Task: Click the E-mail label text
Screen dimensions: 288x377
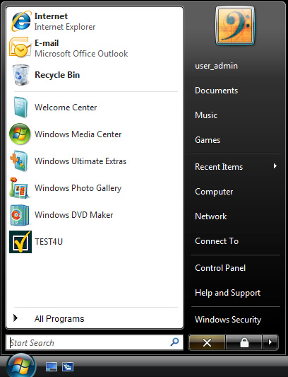Action: [x=47, y=43]
